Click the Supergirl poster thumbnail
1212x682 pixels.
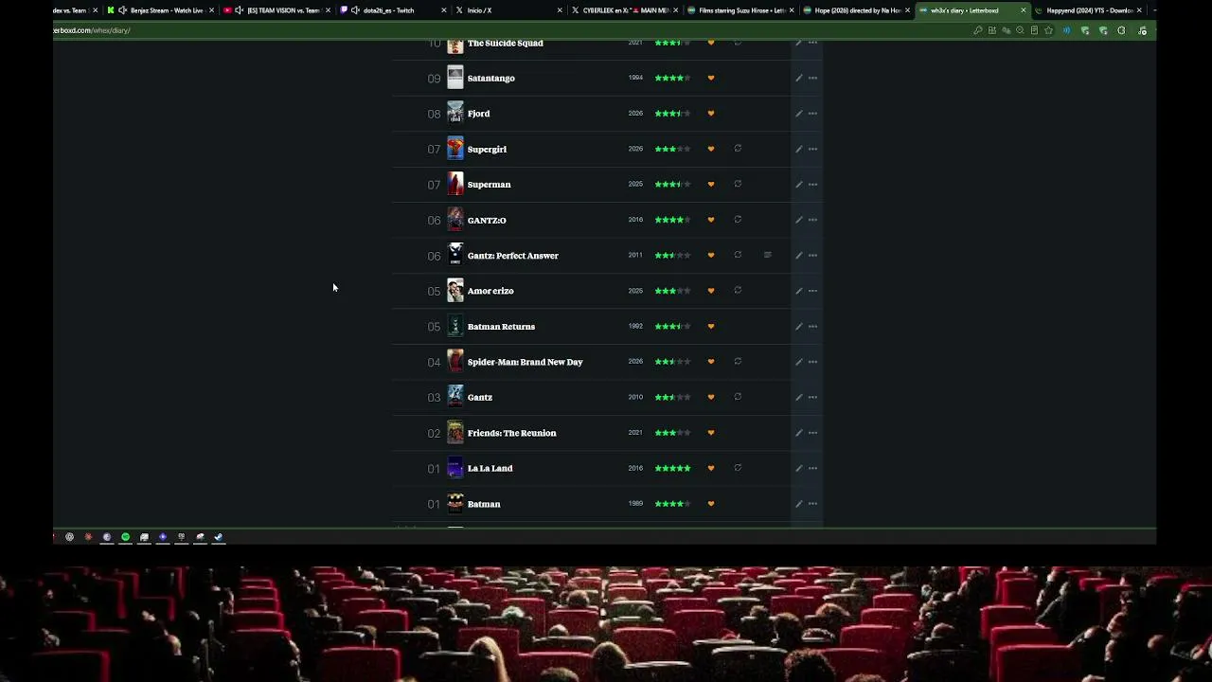[x=455, y=149]
